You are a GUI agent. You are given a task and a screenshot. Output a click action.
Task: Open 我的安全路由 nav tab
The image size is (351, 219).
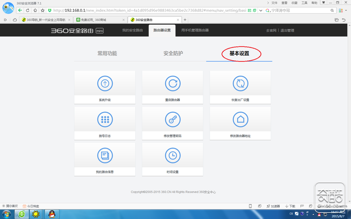click(133, 30)
